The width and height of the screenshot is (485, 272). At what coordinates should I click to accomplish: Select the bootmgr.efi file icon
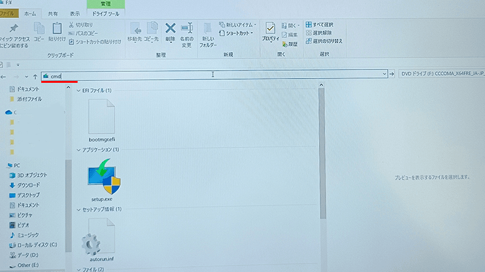click(101, 115)
